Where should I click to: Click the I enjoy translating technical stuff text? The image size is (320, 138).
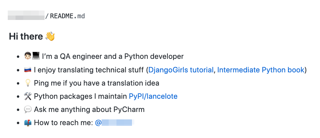tap(89, 70)
